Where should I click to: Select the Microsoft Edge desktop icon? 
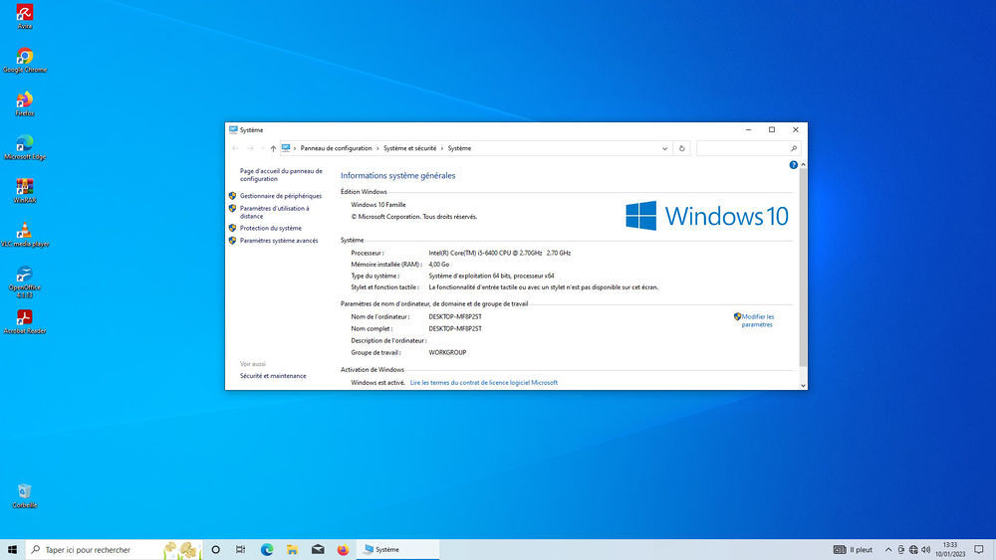[x=25, y=147]
